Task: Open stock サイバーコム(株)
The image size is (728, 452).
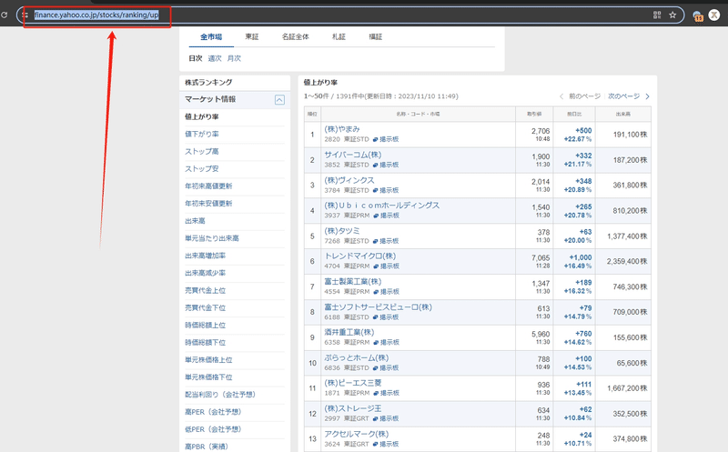Action: coord(353,155)
